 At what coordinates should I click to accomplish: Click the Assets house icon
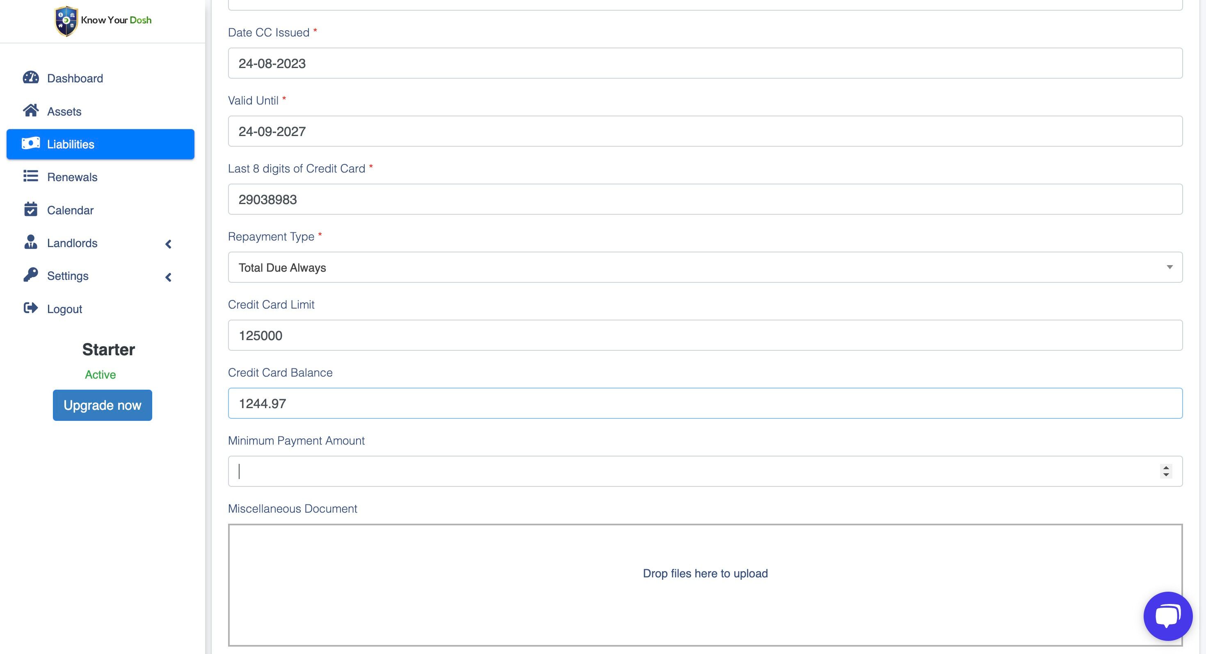coord(31,111)
